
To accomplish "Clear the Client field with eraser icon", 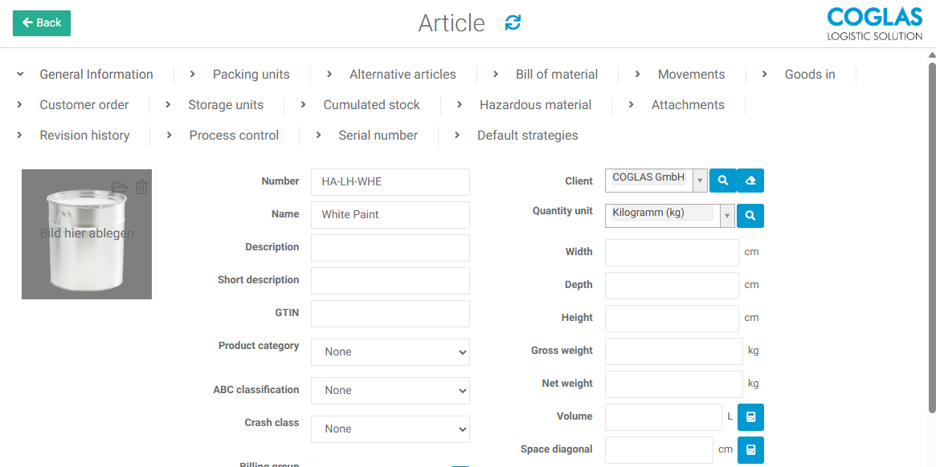I will pos(750,181).
